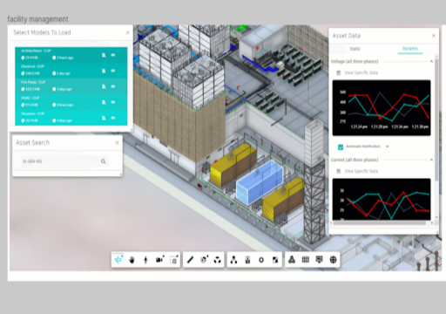Select the Measure ruler tool
The width and height of the screenshot is (446, 314).
pos(190,260)
